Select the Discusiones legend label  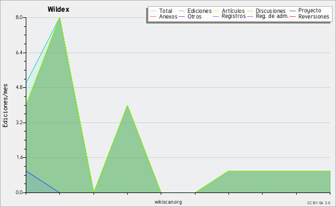[x=270, y=11]
